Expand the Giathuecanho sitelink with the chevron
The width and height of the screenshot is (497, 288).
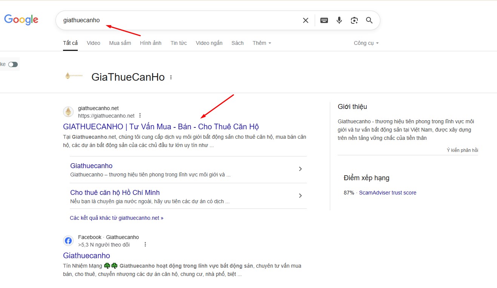[x=300, y=169]
